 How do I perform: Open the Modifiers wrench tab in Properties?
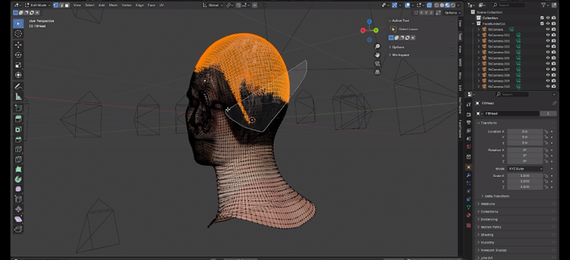(468, 175)
